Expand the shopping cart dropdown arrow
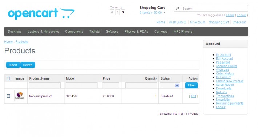The width and height of the screenshot is (258, 138). coord(164,13)
